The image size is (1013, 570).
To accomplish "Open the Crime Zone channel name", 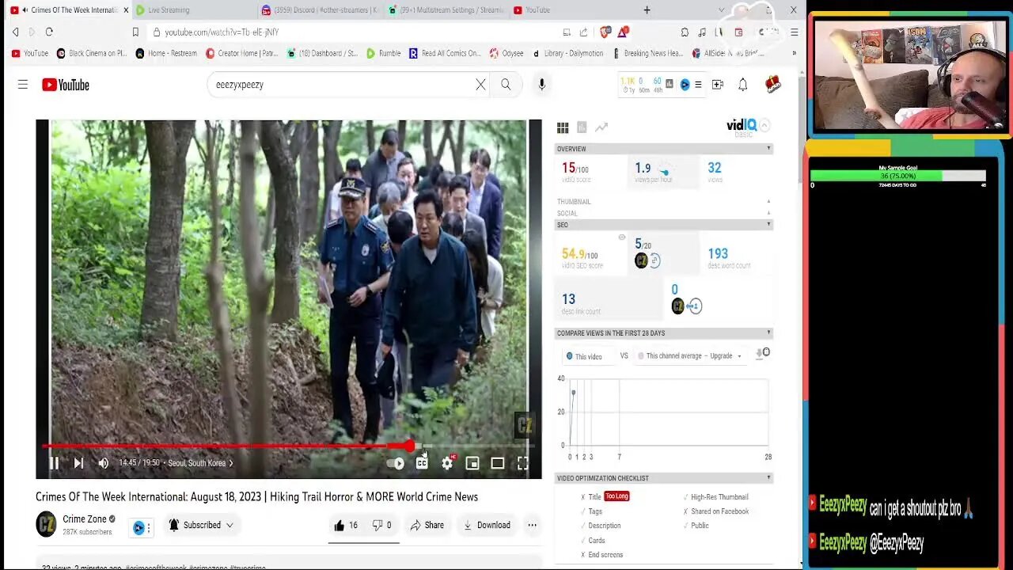I will coord(85,519).
